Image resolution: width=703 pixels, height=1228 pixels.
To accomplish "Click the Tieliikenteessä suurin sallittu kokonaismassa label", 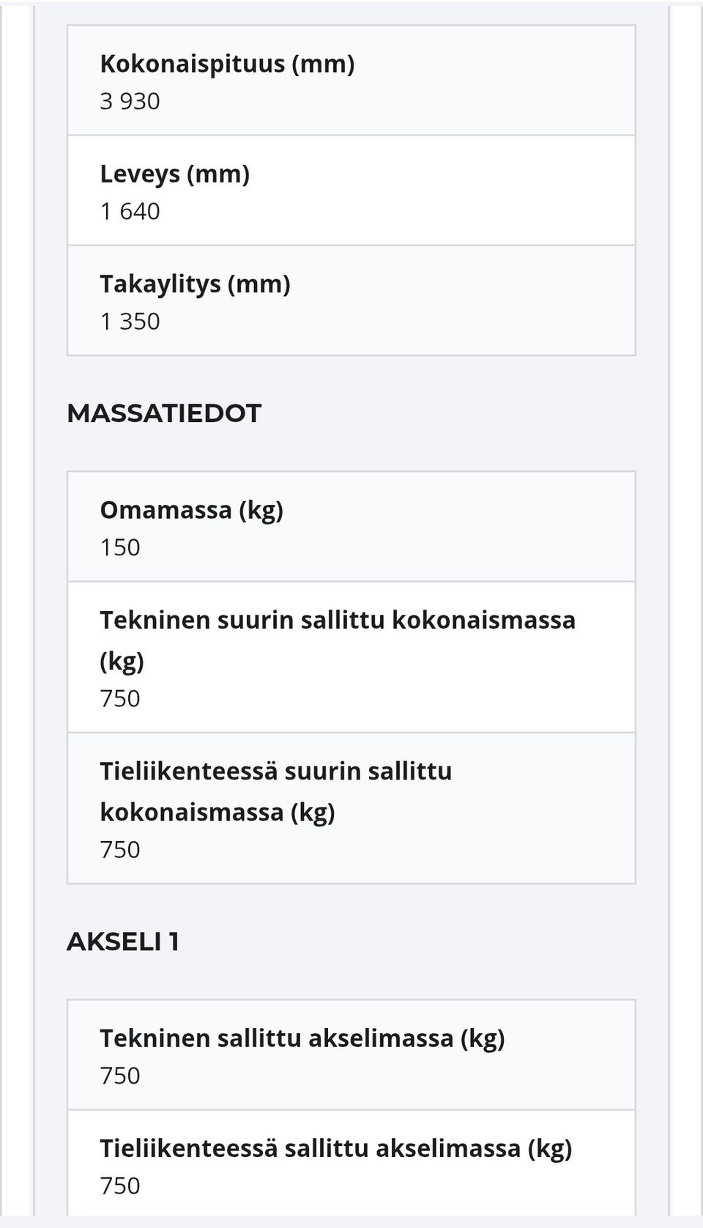I will 276,772.
